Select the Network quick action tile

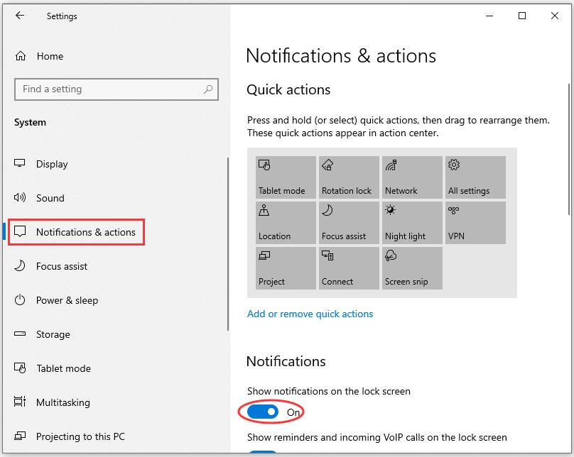tap(412, 177)
